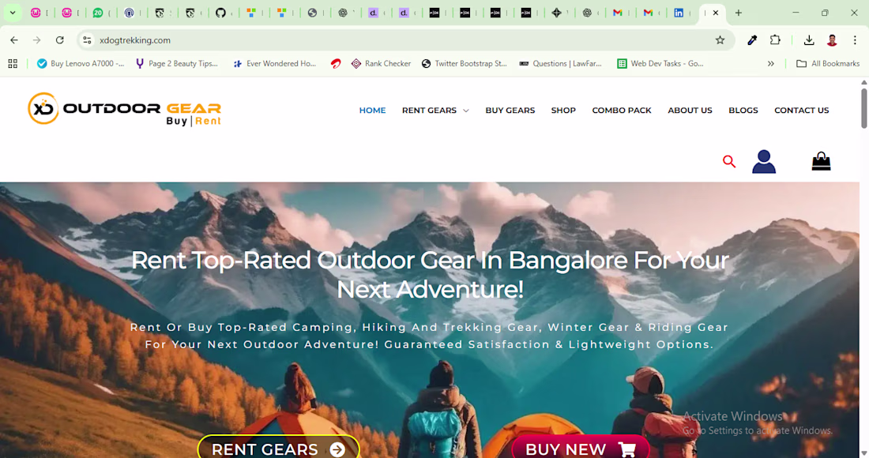Click the eyedropper extension icon
This screenshot has height=458, width=869.
click(752, 39)
